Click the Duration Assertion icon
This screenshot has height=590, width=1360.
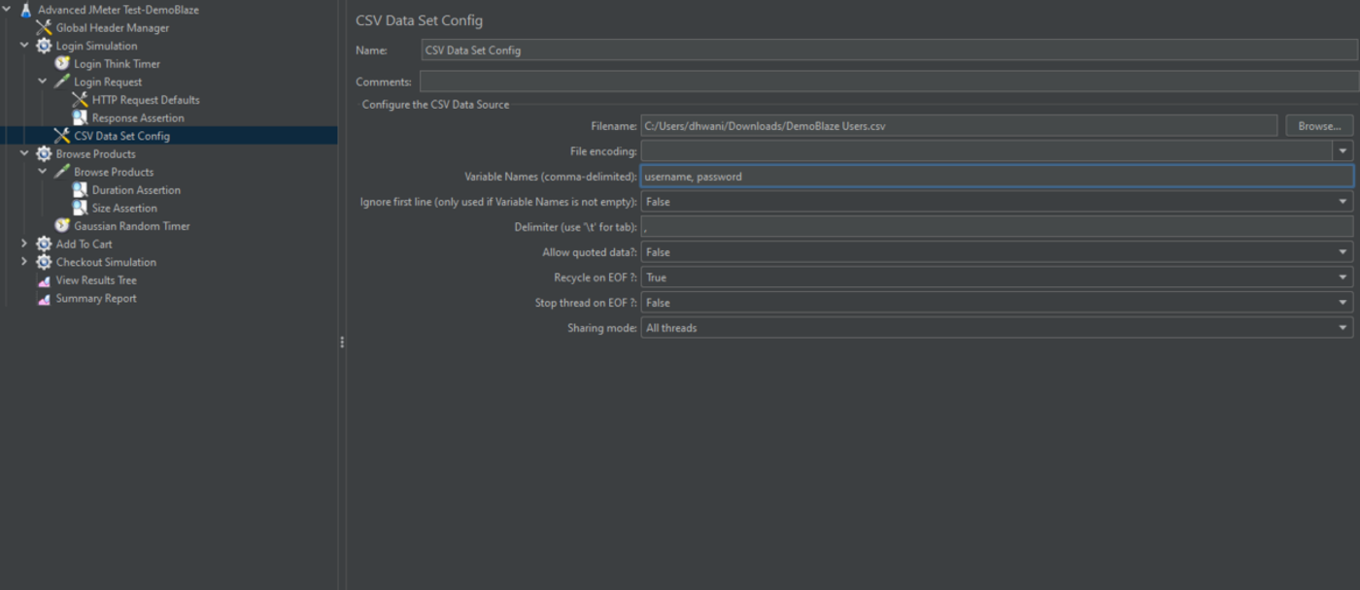coord(80,190)
